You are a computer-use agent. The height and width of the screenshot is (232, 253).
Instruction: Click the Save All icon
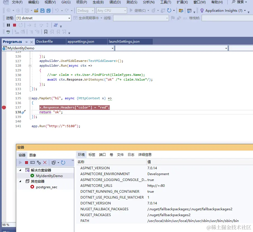(48, 11)
